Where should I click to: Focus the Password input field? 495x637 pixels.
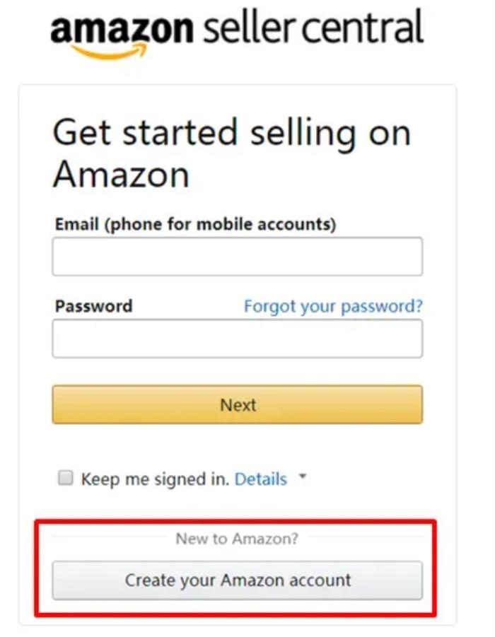[x=238, y=338]
